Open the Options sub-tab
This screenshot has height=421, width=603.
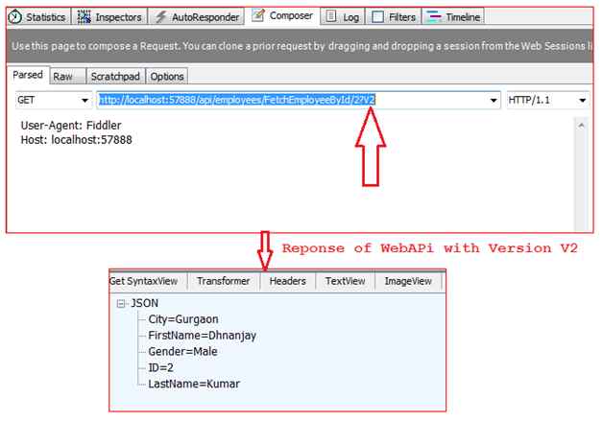pyautogui.click(x=167, y=76)
